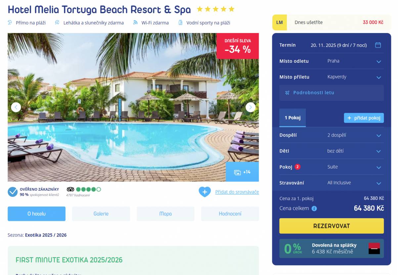
Task: Switch to Galerie tab
Action: click(x=101, y=214)
